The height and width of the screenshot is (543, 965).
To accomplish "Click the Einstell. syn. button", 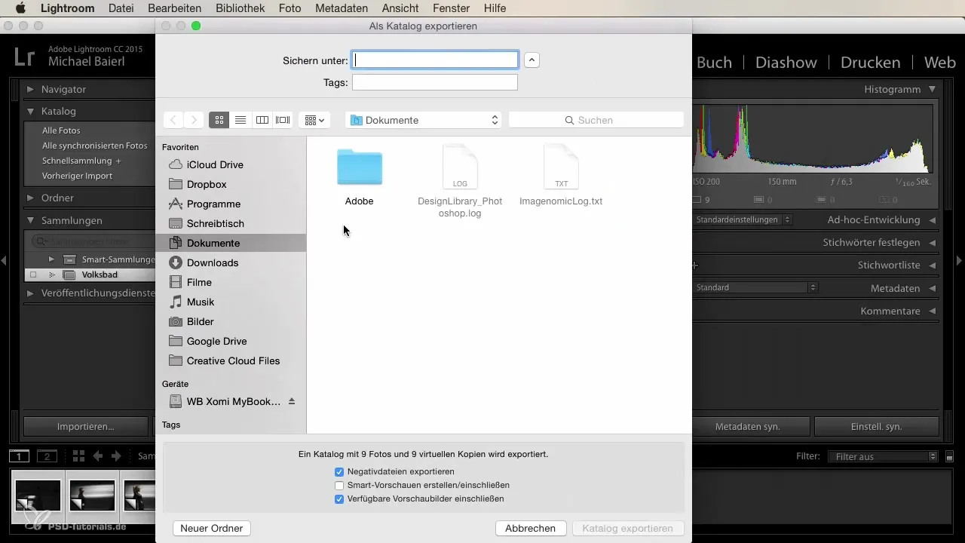I will pos(877,426).
